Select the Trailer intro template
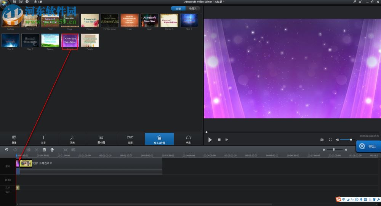Image resolution: width=381 pixels, height=206 pixels. coord(130,21)
